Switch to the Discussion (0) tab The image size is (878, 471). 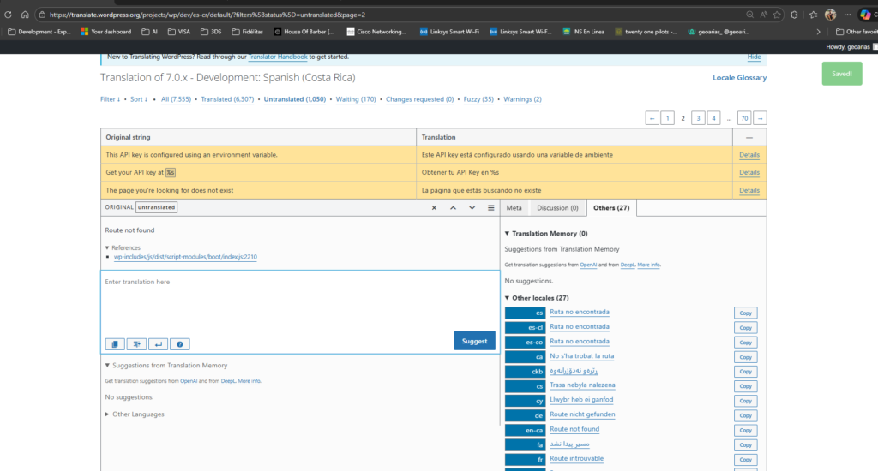(x=557, y=208)
